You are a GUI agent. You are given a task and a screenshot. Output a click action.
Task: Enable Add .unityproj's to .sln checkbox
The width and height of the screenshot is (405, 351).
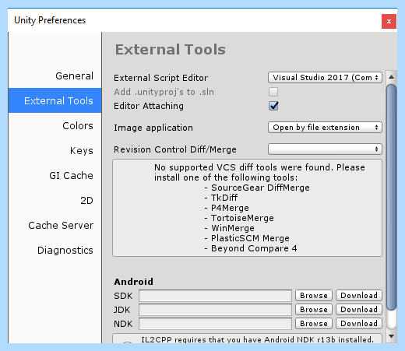(273, 92)
